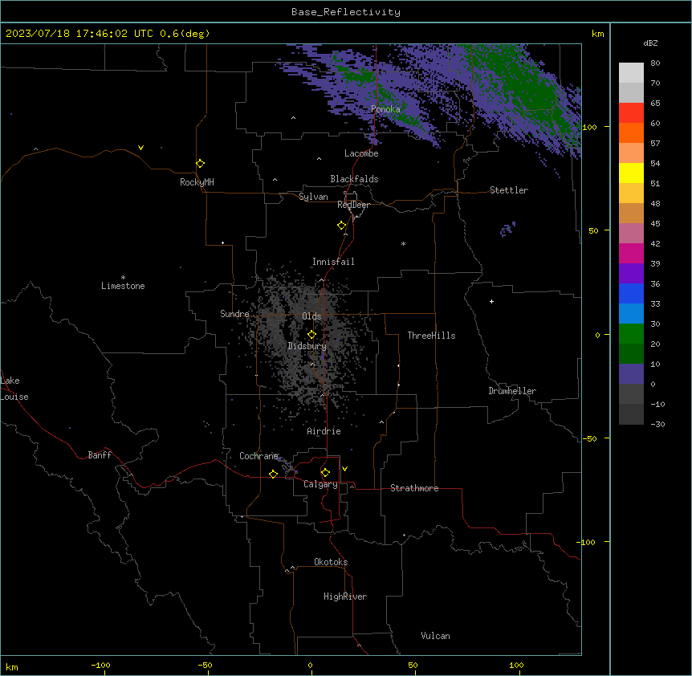Click the Didsbury map label
The height and width of the screenshot is (676, 692).
307,346
